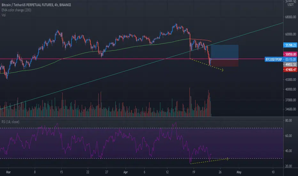Viewport: 298px width, 176px height.
Task: Open the RSI (14, close) indicator legend
Action: (x=10, y=122)
